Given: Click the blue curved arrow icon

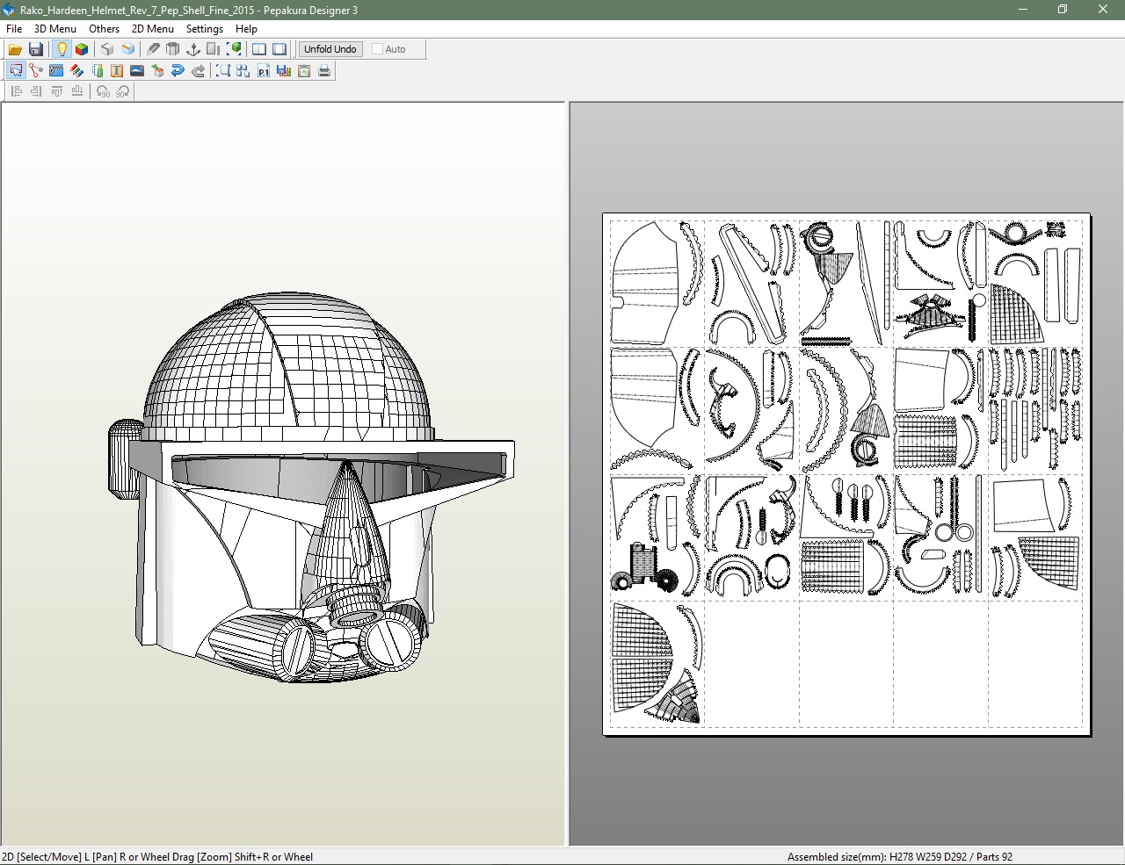Looking at the screenshot, I should pos(178,70).
